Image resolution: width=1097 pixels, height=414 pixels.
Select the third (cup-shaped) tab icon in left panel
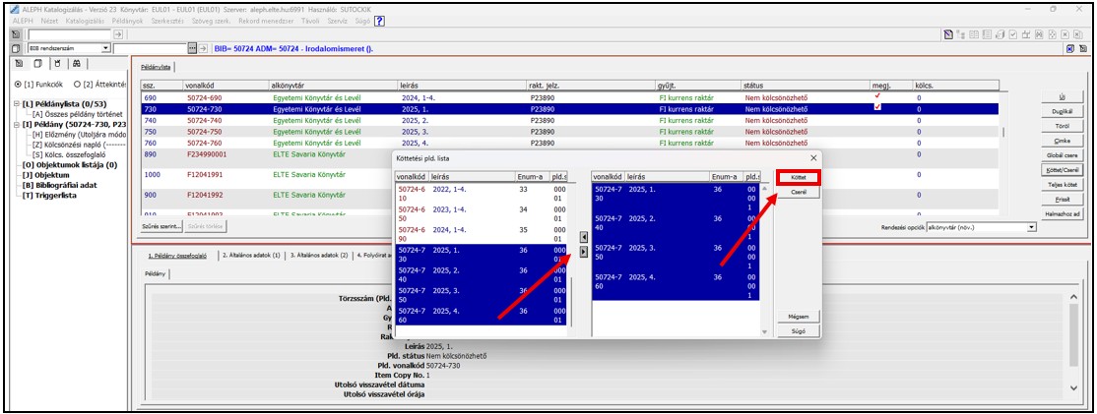tap(57, 64)
